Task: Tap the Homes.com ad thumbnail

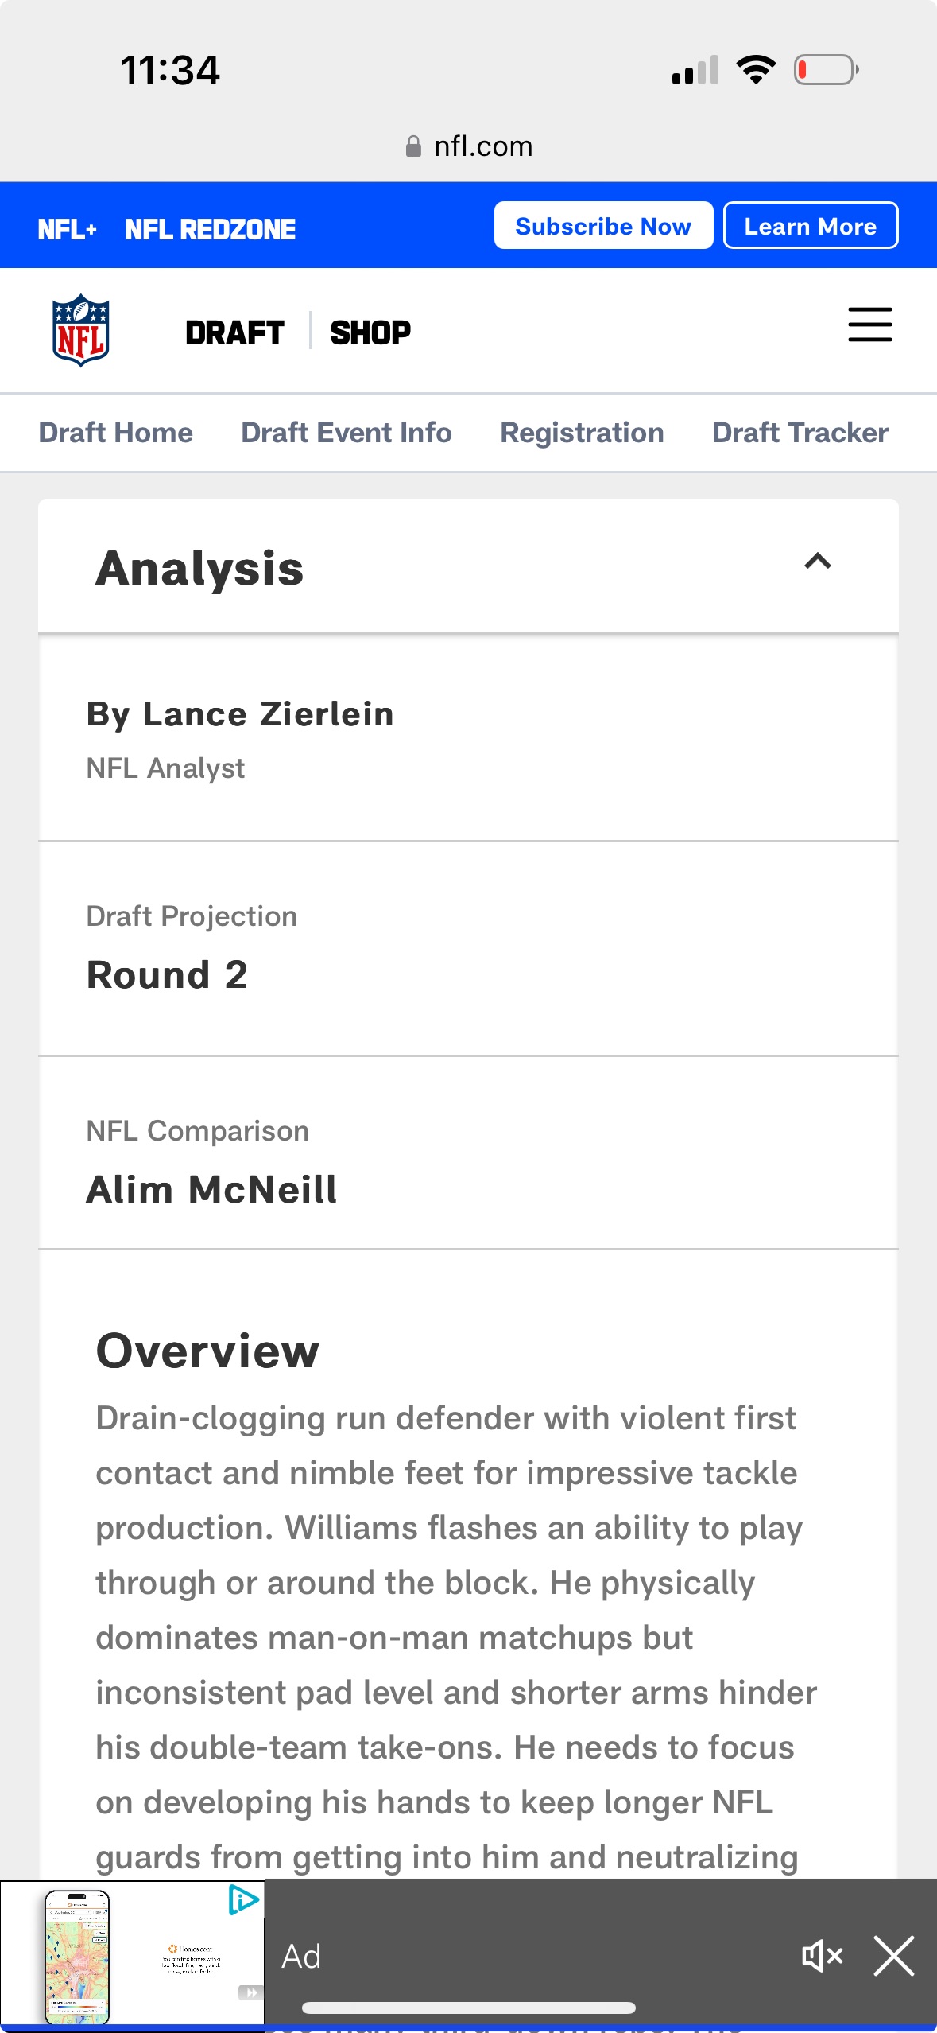Action: 131,1956
